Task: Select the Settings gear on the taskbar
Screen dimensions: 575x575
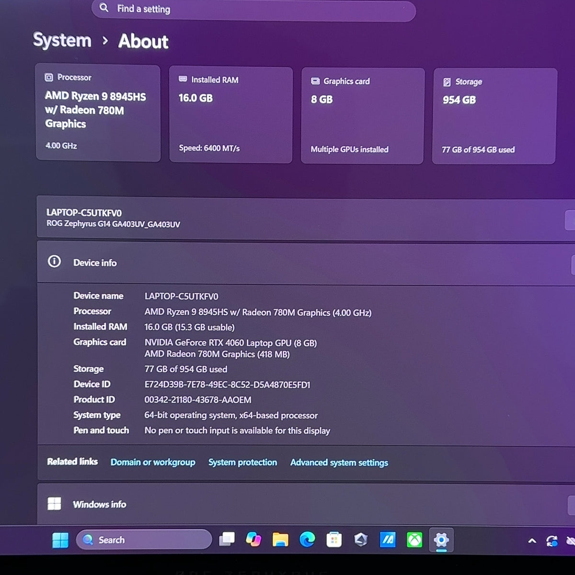Action: click(441, 540)
